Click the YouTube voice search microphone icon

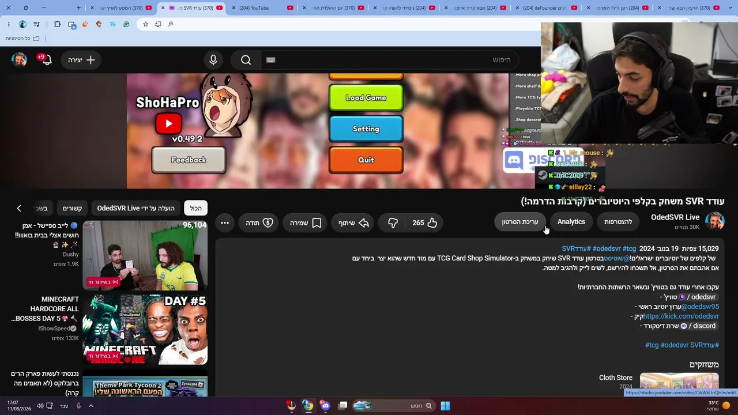click(x=213, y=60)
